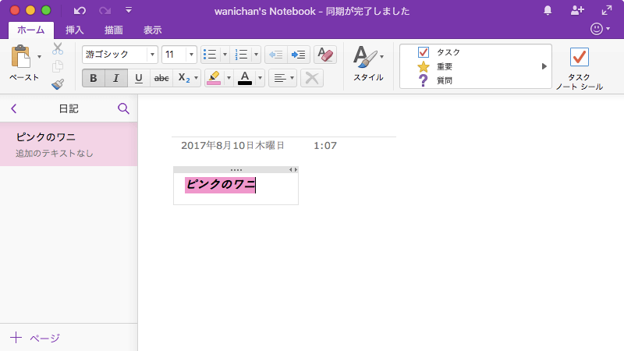This screenshot has height=351, width=624.
Task: Open the paragraph alignment menu
Action: 283,78
